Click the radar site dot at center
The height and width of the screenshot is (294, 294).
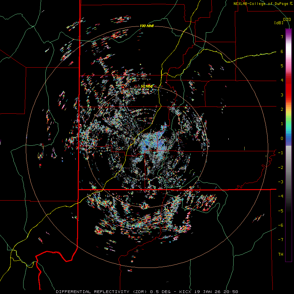[147, 146]
